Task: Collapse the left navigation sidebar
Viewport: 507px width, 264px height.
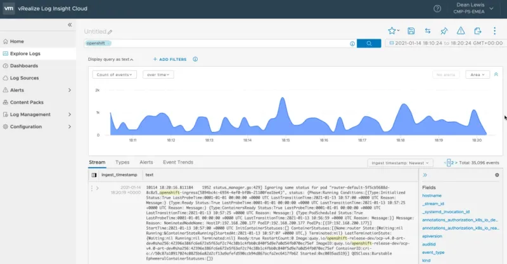Action: (x=70, y=25)
